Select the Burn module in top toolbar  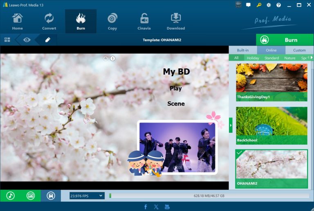point(81,22)
